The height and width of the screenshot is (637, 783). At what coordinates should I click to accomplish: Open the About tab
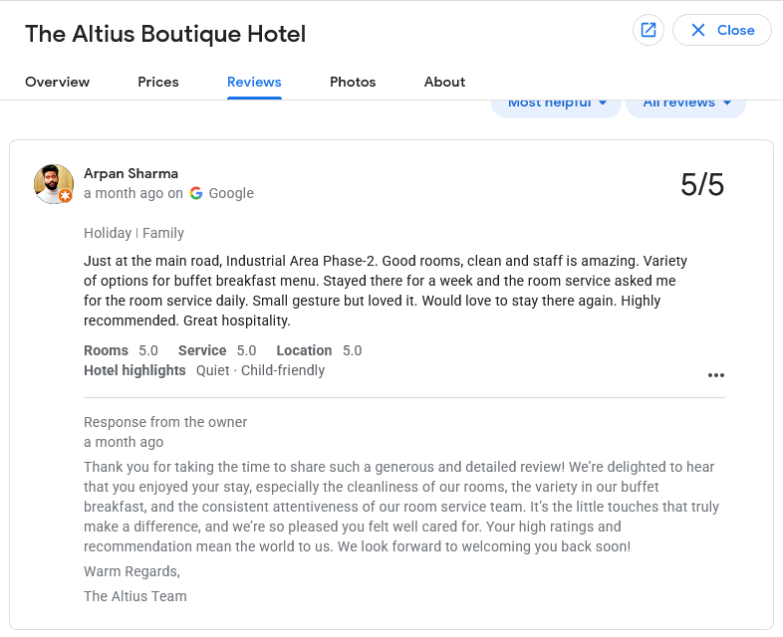(x=444, y=82)
